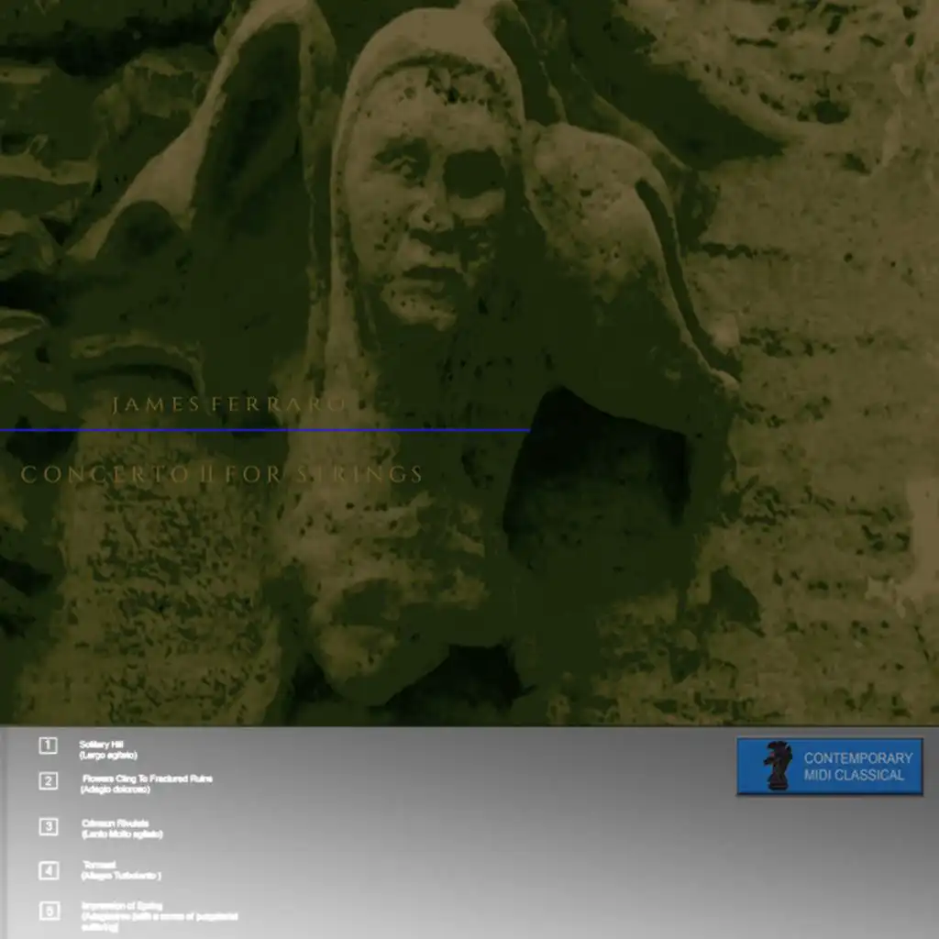Select the 'Crimson Rivulets' track title
Viewport: 939px width, 939px height.
115,823
